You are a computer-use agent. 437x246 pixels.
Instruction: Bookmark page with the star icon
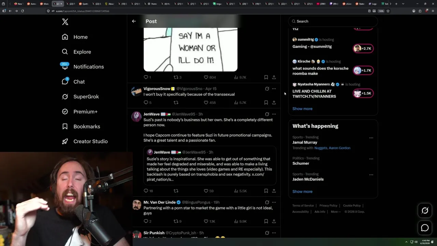click(388, 11)
